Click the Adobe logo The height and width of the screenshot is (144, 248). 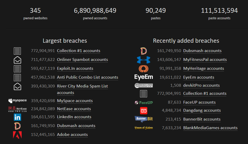pos(17,135)
